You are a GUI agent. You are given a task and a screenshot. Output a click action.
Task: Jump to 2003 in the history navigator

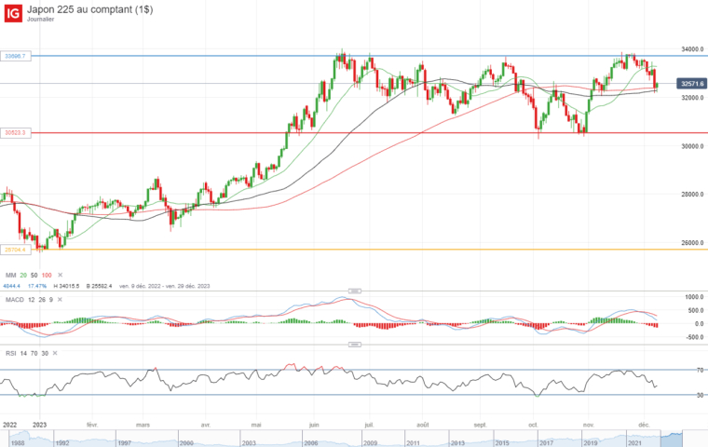(249, 443)
